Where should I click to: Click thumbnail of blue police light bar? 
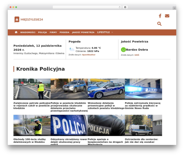coord(144,89)
